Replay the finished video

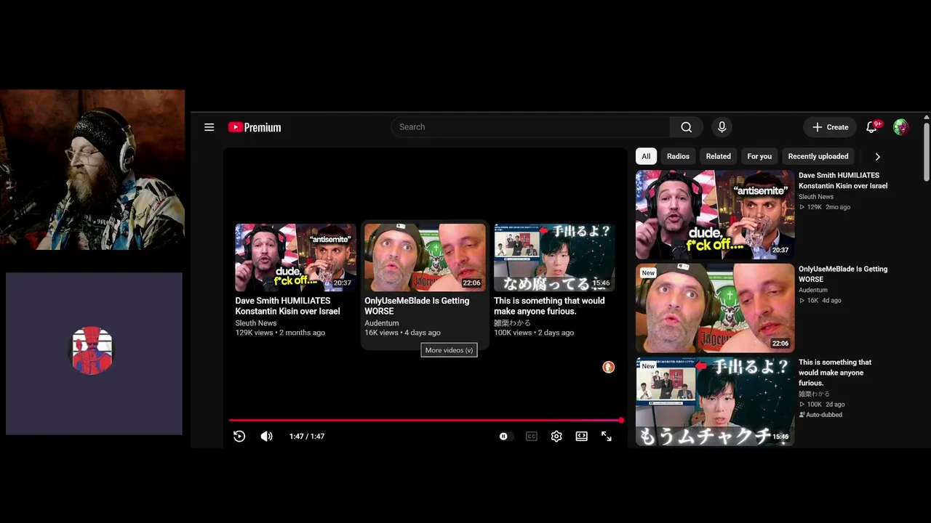coord(239,436)
